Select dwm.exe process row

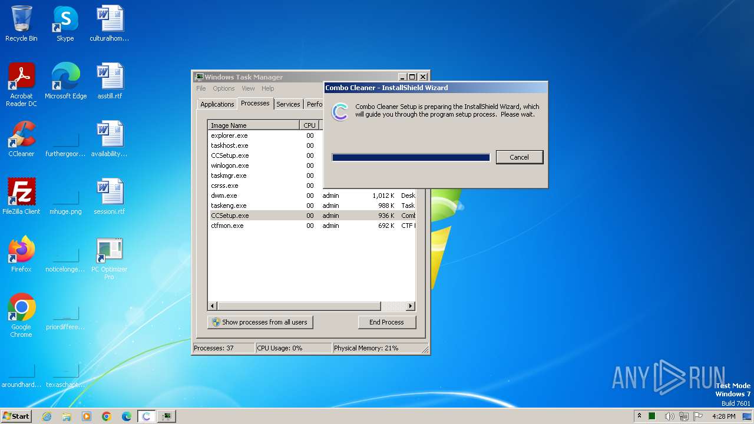[312, 196]
